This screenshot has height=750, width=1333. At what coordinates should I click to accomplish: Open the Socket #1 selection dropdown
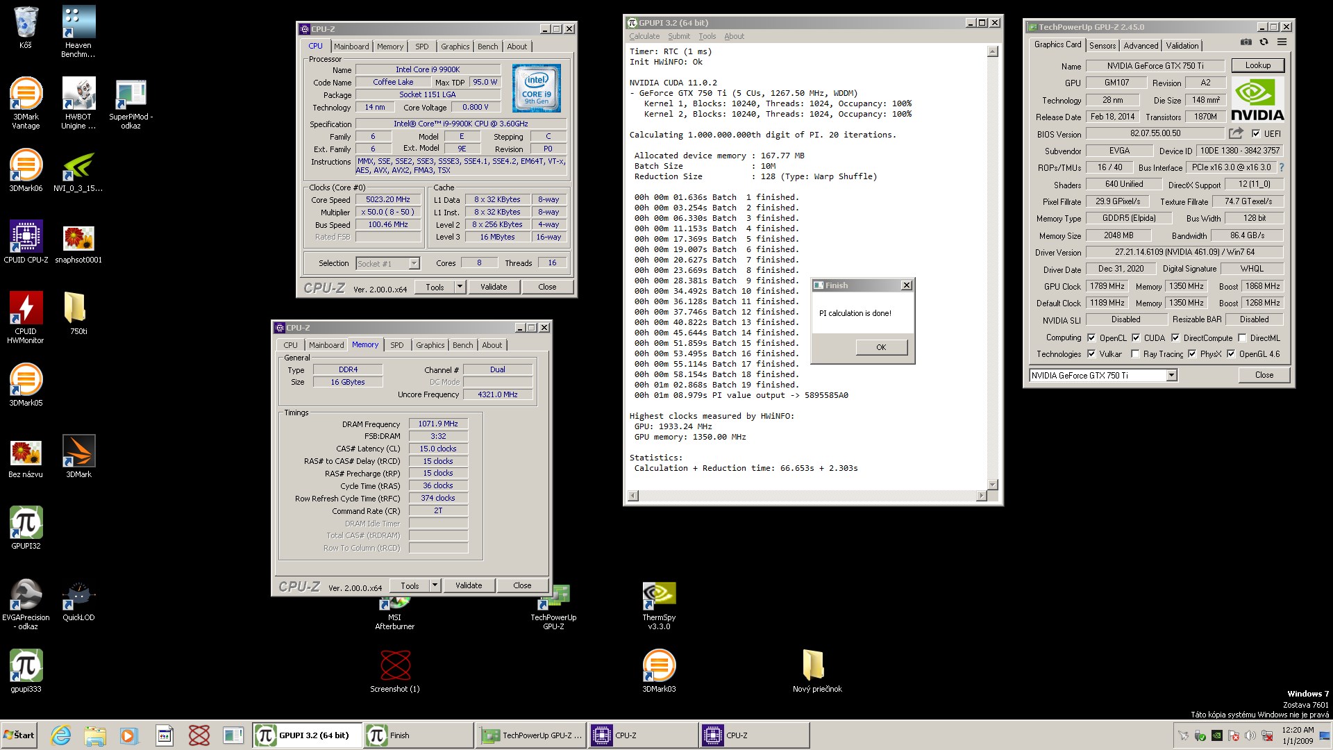pos(414,264)
